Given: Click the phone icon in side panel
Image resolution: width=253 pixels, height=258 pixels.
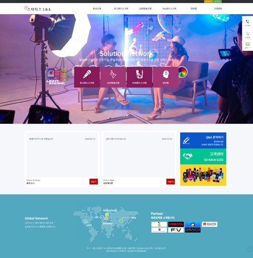Looking at the screenshot, I should [x=247, y=23].
